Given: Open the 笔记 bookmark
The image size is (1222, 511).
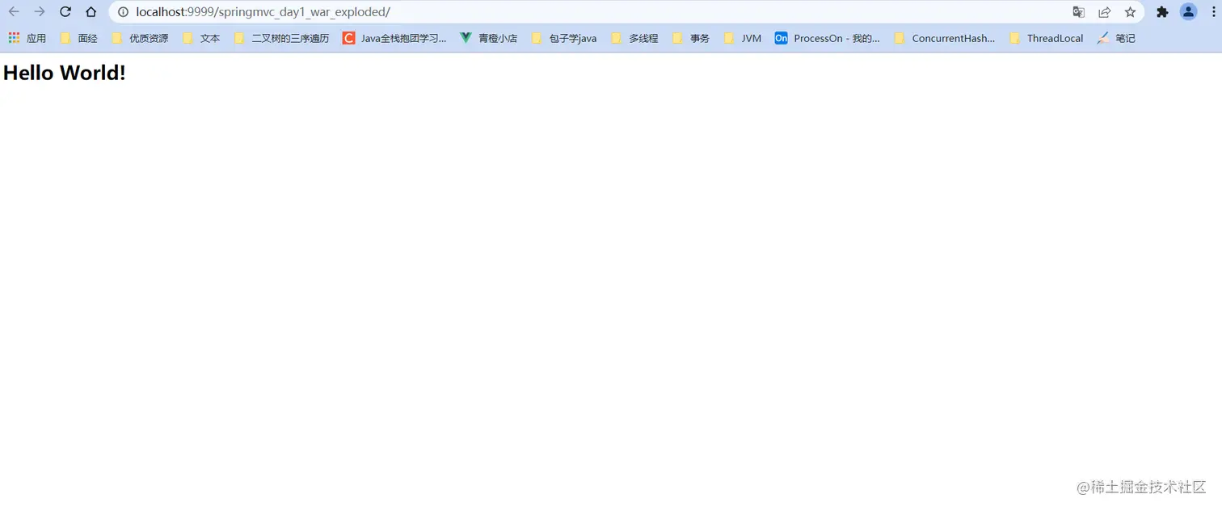Looking at the screenshot, I should 1116,38.
